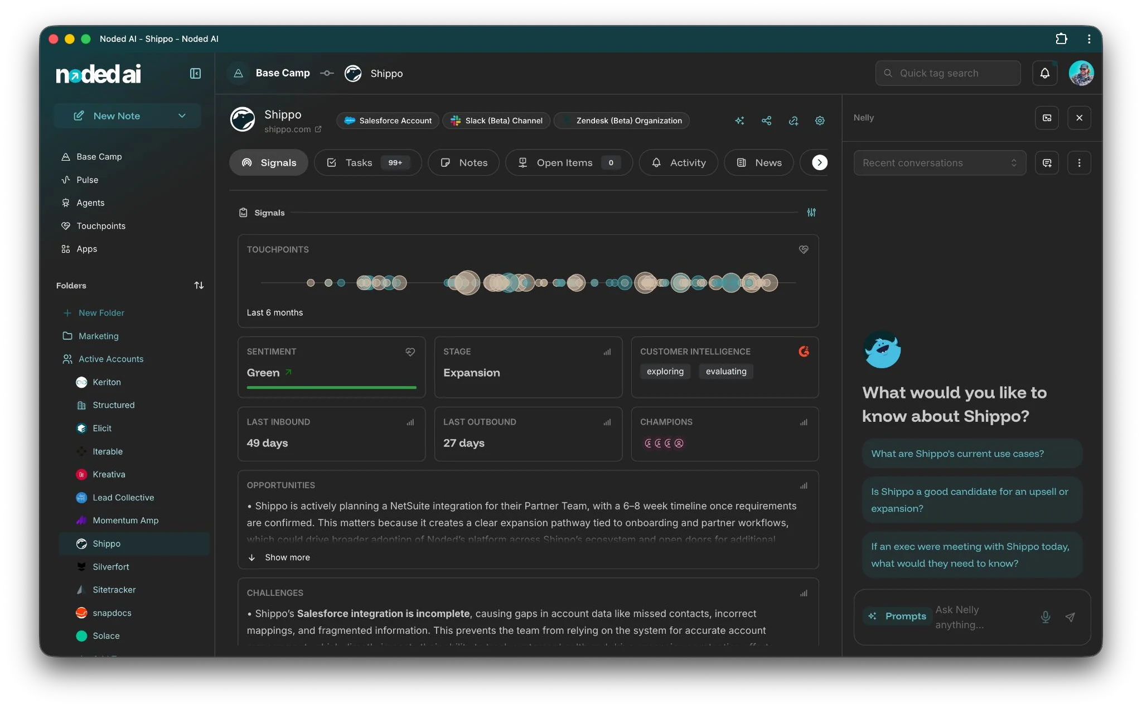The height and width of the screenshot is (708, 1142).
Task: Click chart icon in Challenges card
Action: 804,594
